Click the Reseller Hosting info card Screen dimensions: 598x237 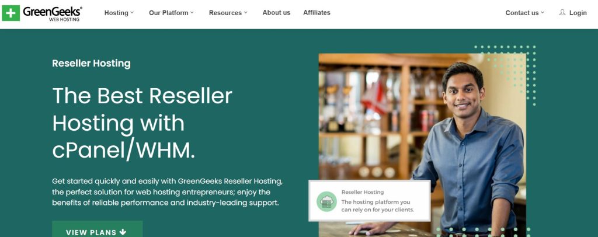370,201
